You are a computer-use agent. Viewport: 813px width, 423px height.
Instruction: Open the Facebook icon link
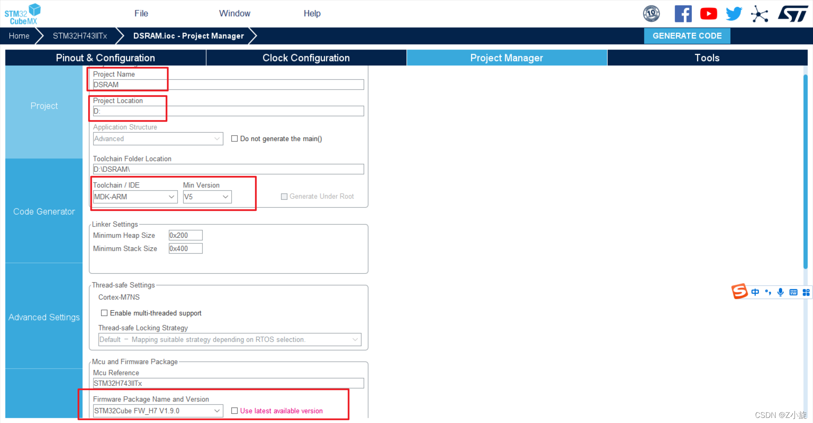(x=683, y=14)
